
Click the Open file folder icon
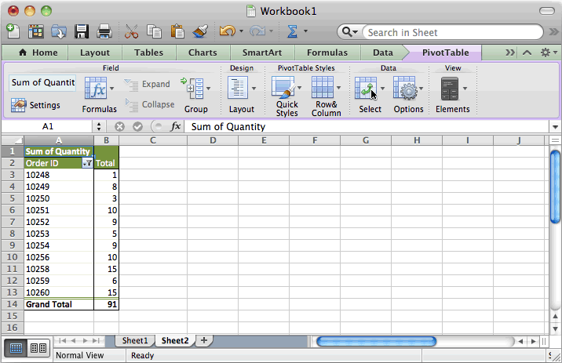(x=58, y=31)
